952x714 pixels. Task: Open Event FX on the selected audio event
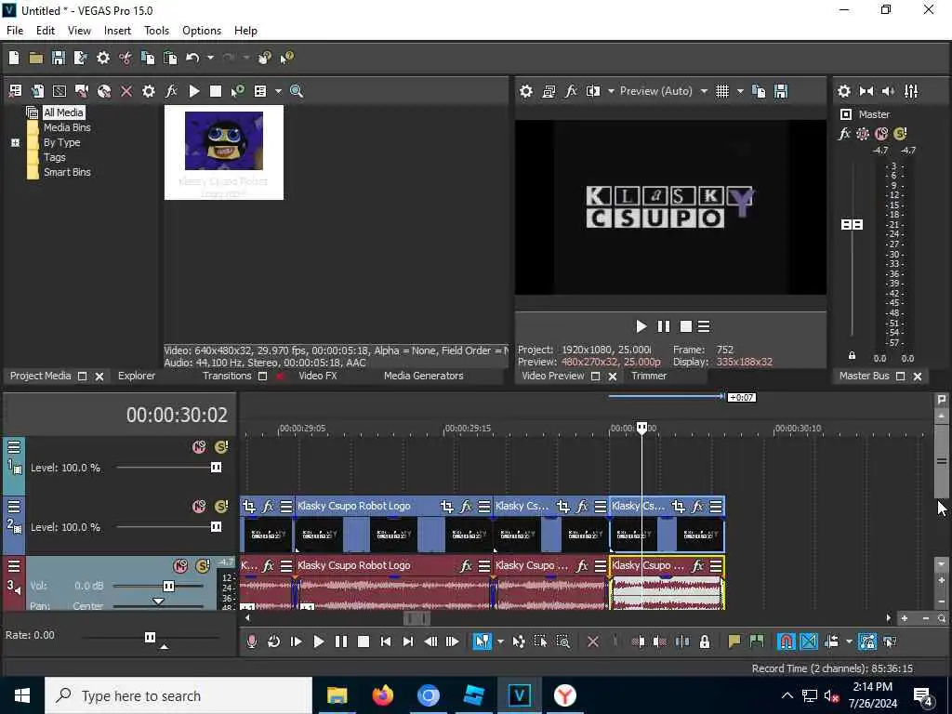[697, 565]
